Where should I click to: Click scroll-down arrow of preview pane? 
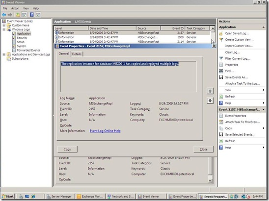pyautogui.click(x=210, y=181)
